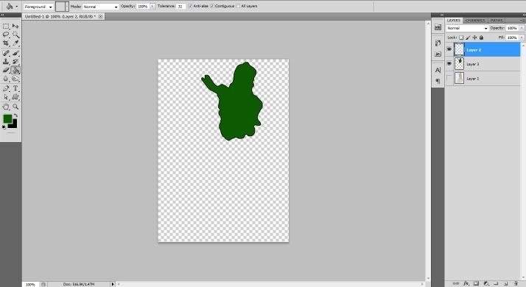Select the Pen tool

[6, 88]
